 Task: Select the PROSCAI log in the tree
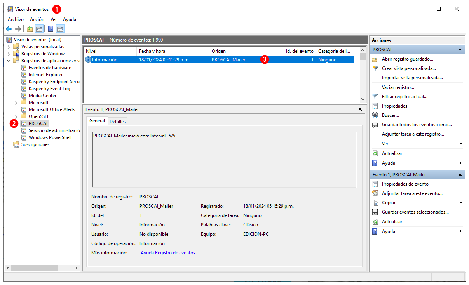(x=38, y=123)
